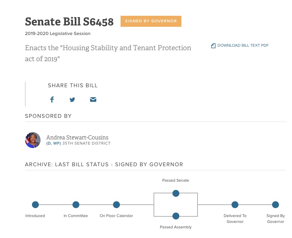Click Andrea Stewart-Cousins profile photo

tap(33, 140)
